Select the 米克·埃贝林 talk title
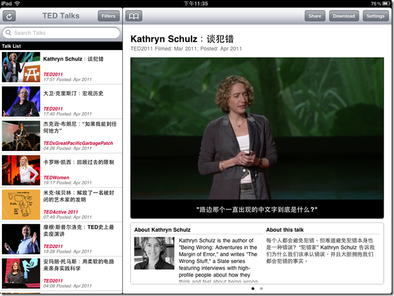Viewport: 394px width, 296px height. click(79, 196)
